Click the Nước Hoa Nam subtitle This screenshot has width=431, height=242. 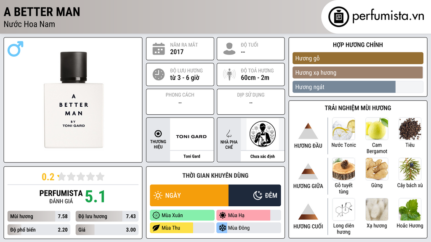point(29,24)
